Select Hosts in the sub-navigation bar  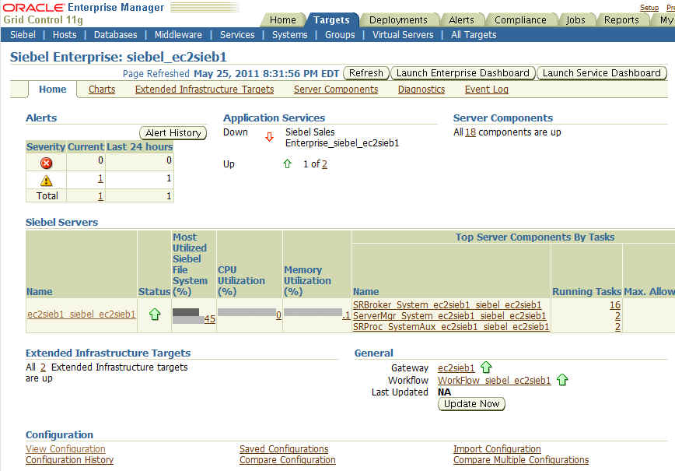pos(65,35)
